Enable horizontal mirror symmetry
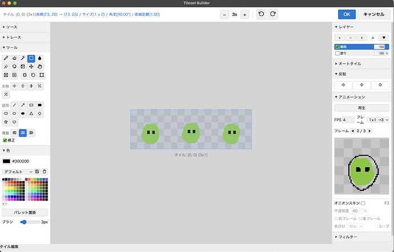The image size is (394, 252). point(14,86)
